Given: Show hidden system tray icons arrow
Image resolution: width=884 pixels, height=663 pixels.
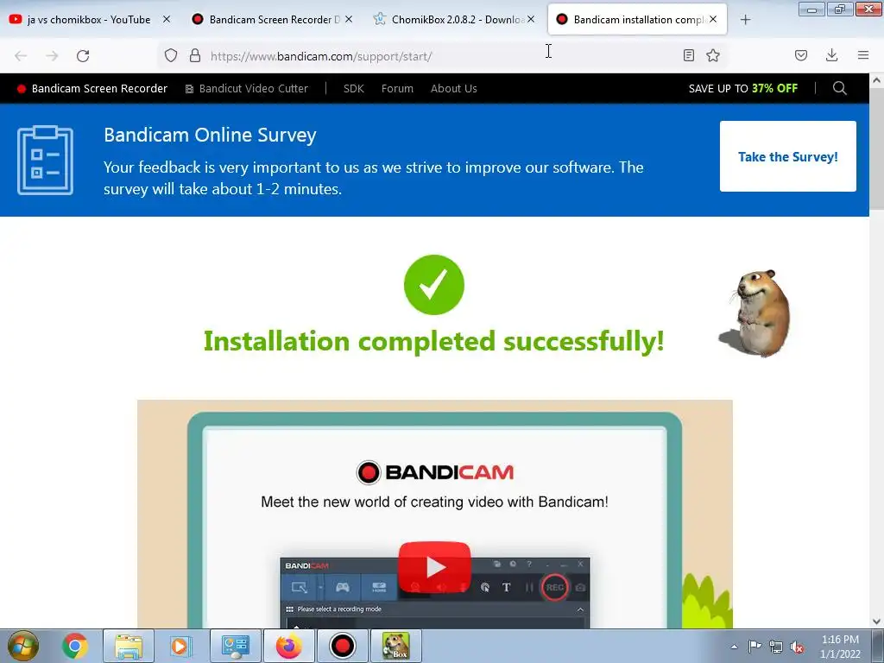Looking at the screenshot, I should click(734, 647).
